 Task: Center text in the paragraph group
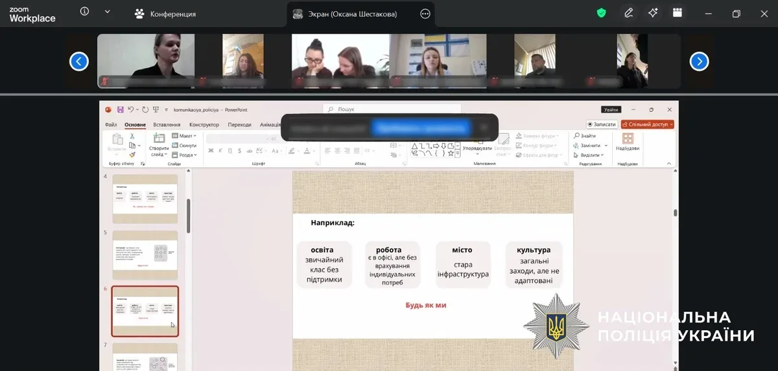[x=337, y=151]
